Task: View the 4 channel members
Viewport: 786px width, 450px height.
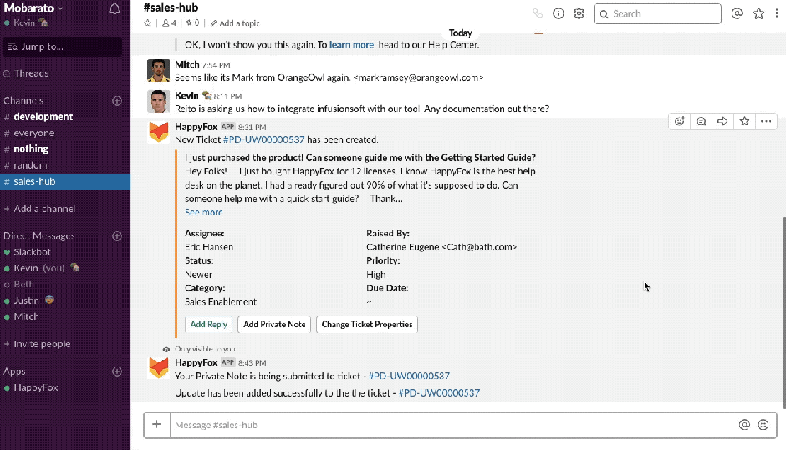Action: coord(170,23)
